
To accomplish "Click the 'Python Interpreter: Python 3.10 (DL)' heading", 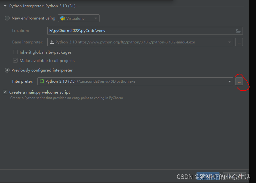I will [x=42, y=6].
